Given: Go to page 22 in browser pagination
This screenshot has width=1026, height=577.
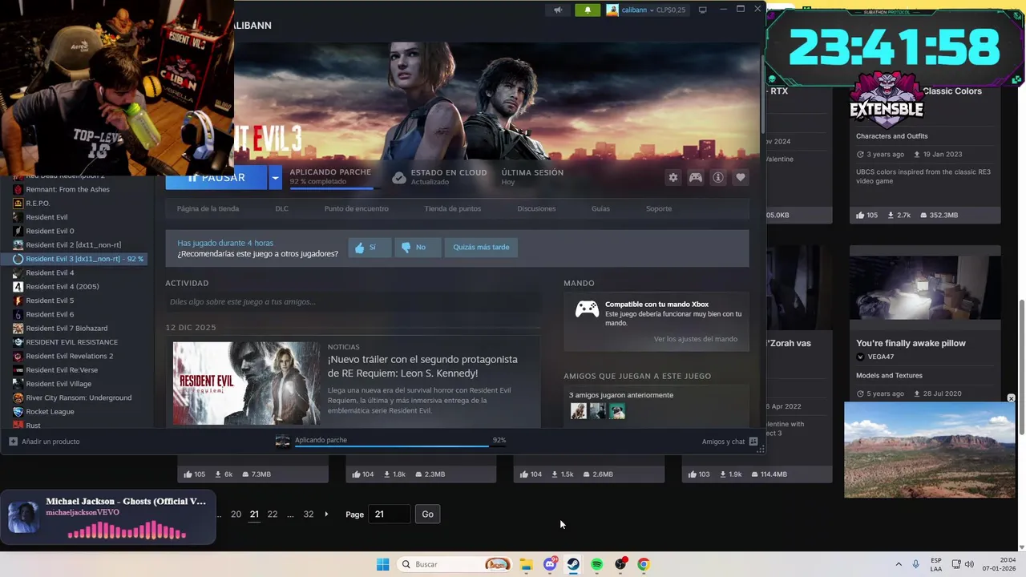Looking at the screenshot, I should [x=273, y=514].
